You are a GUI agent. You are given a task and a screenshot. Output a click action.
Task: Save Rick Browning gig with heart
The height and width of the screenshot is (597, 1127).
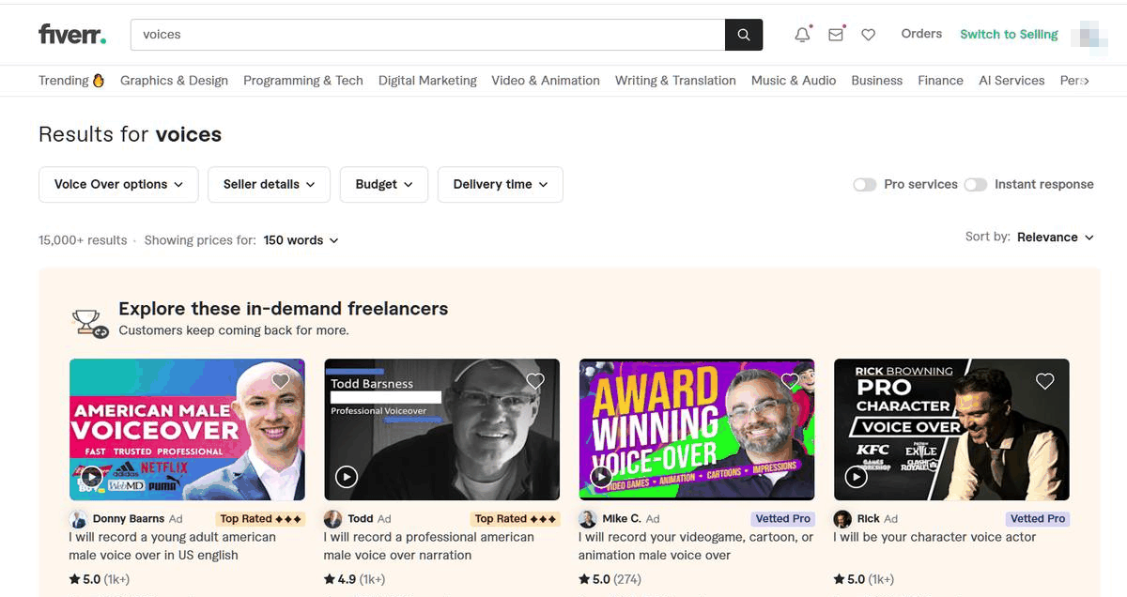[x=1044, y=381]
